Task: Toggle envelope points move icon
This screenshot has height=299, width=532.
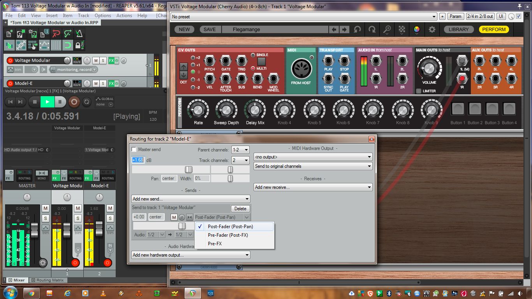Action: coord(44,45)
